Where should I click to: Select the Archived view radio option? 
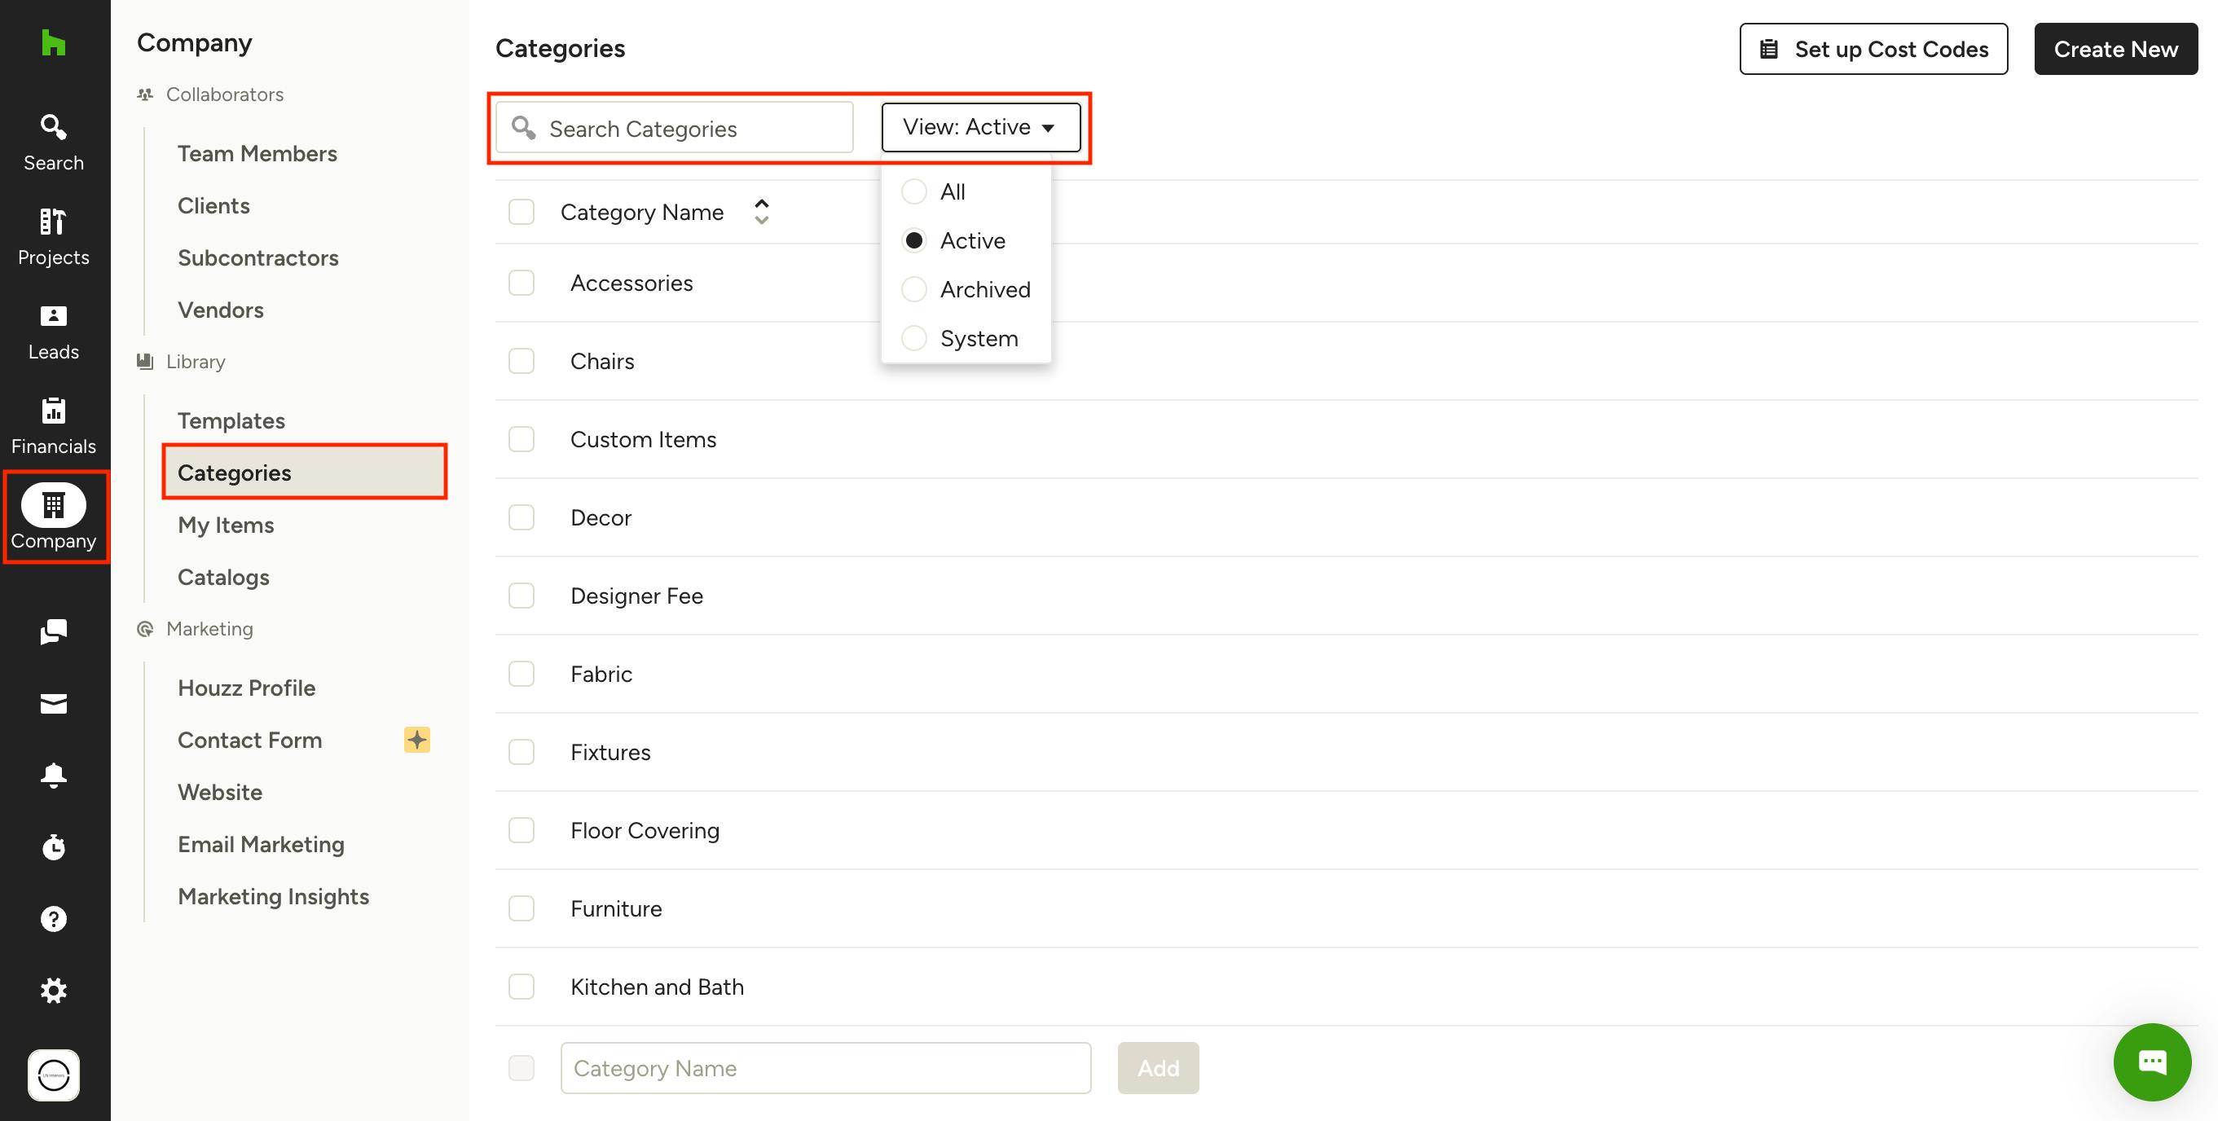(x=914, y=290)
